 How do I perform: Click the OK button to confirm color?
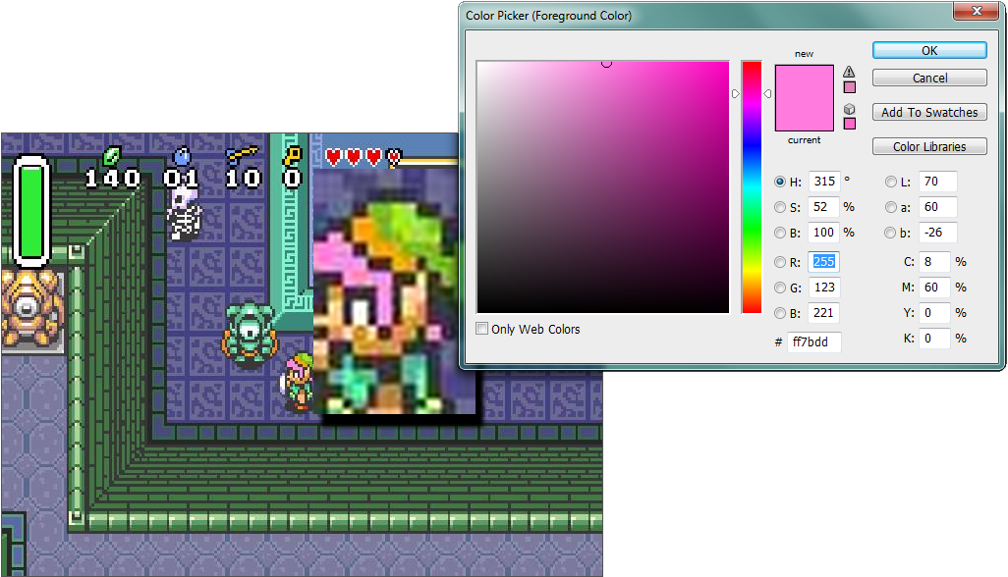[928, 50]
